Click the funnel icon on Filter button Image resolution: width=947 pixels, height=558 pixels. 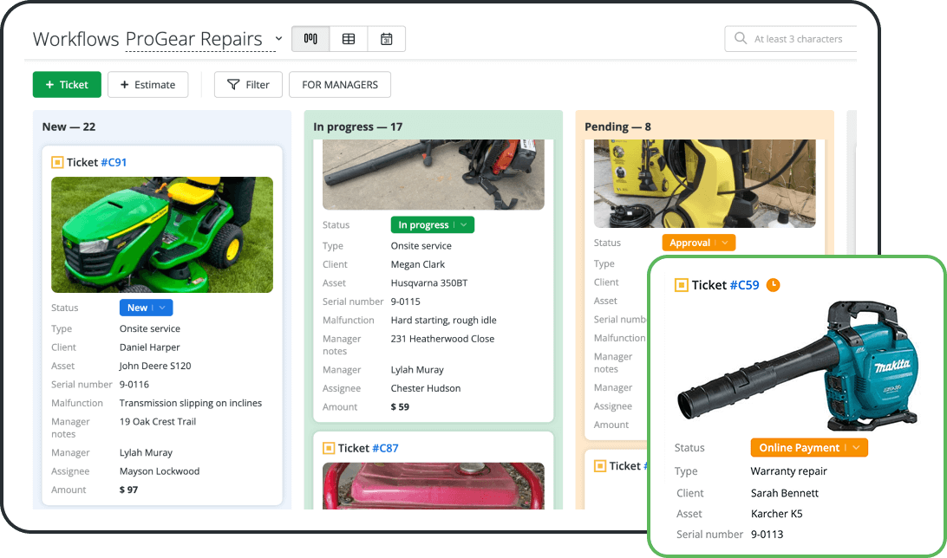coord(233,84)
